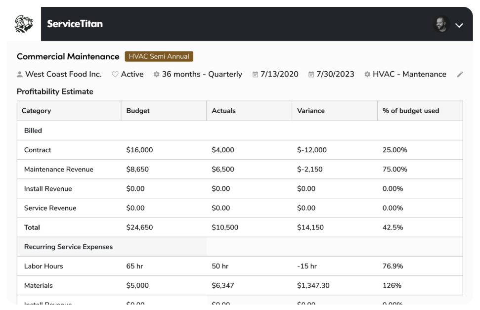480x310 pixels.
Task: Click the Total row label
Action: [x=32, y=227]
